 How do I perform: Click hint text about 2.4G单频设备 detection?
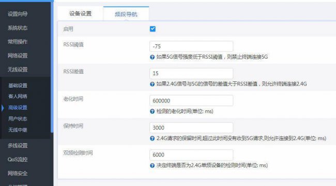212,165
